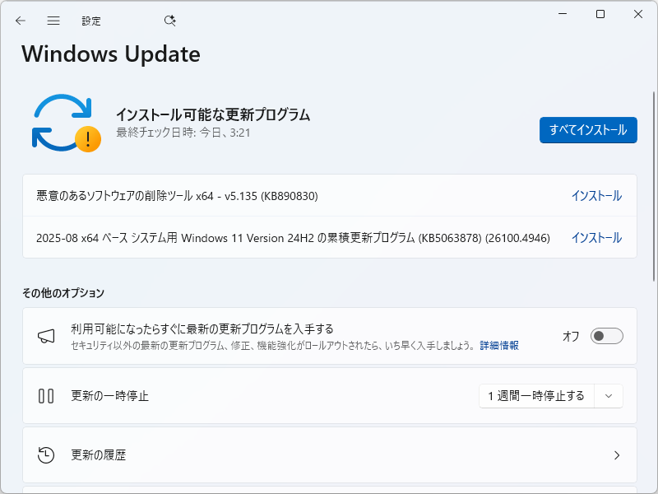This screenshot has height=494, width=658.
Task: Click the 更新の一時停止 settings row
Action: [247, 395]
